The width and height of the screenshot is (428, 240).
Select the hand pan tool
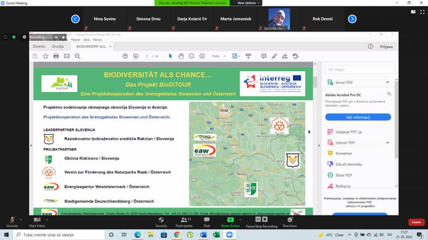coord(181,56)
